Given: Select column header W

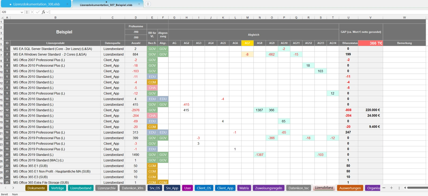Looking at the screenshot, I should (404, 18).
